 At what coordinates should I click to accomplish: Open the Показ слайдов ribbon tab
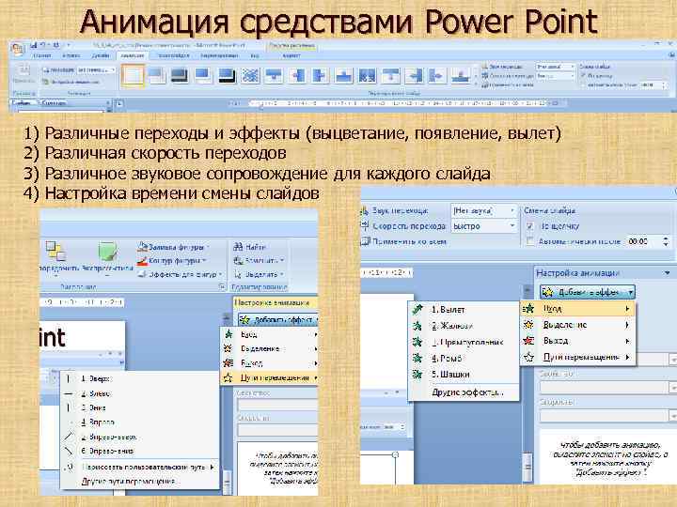pyautogui.click(x=173, y=55)
